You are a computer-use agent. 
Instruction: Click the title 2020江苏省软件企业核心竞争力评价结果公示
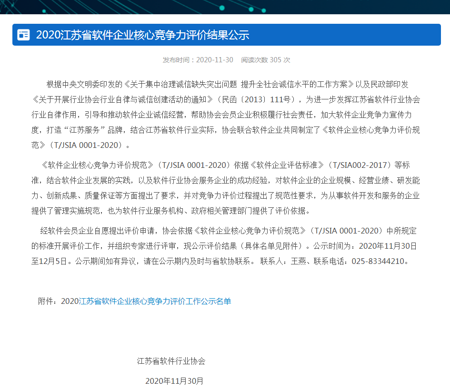click(143, 35)
